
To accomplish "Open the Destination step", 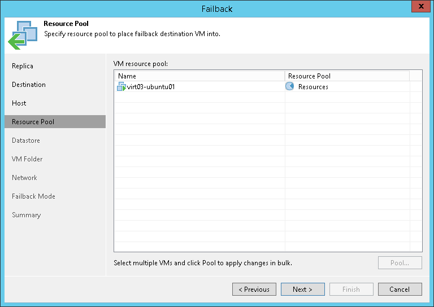I will (29, 85).
